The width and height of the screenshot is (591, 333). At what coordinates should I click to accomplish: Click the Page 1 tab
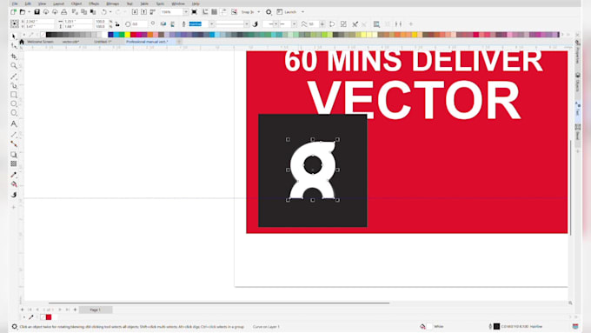click(96, 310)
